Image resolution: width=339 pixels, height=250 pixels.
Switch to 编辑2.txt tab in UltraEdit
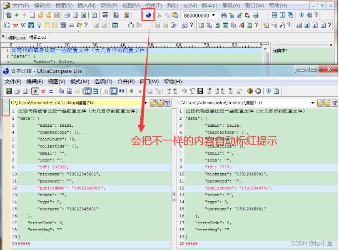pyautogui.click(x=38, y=37)
